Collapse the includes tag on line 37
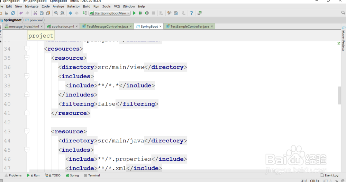Screen dimensions: 346x182 [x=27, y=76]
